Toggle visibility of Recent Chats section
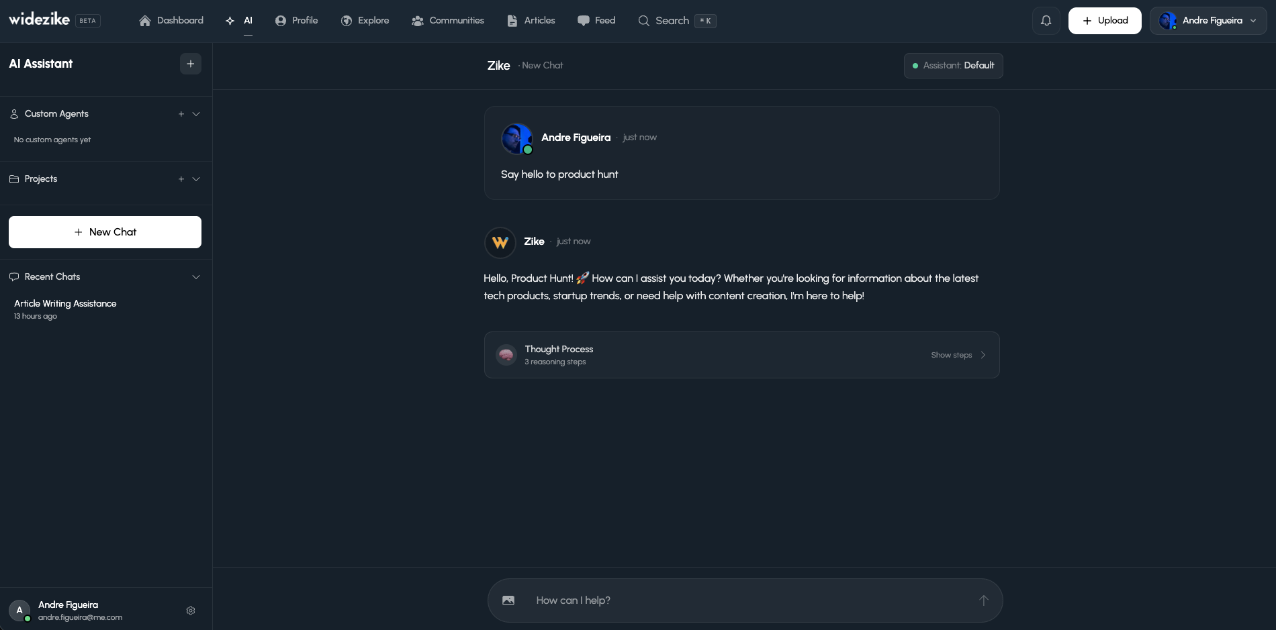This screenshot has width=1276, height=630. pyautogui.click(x=195, y=277)
